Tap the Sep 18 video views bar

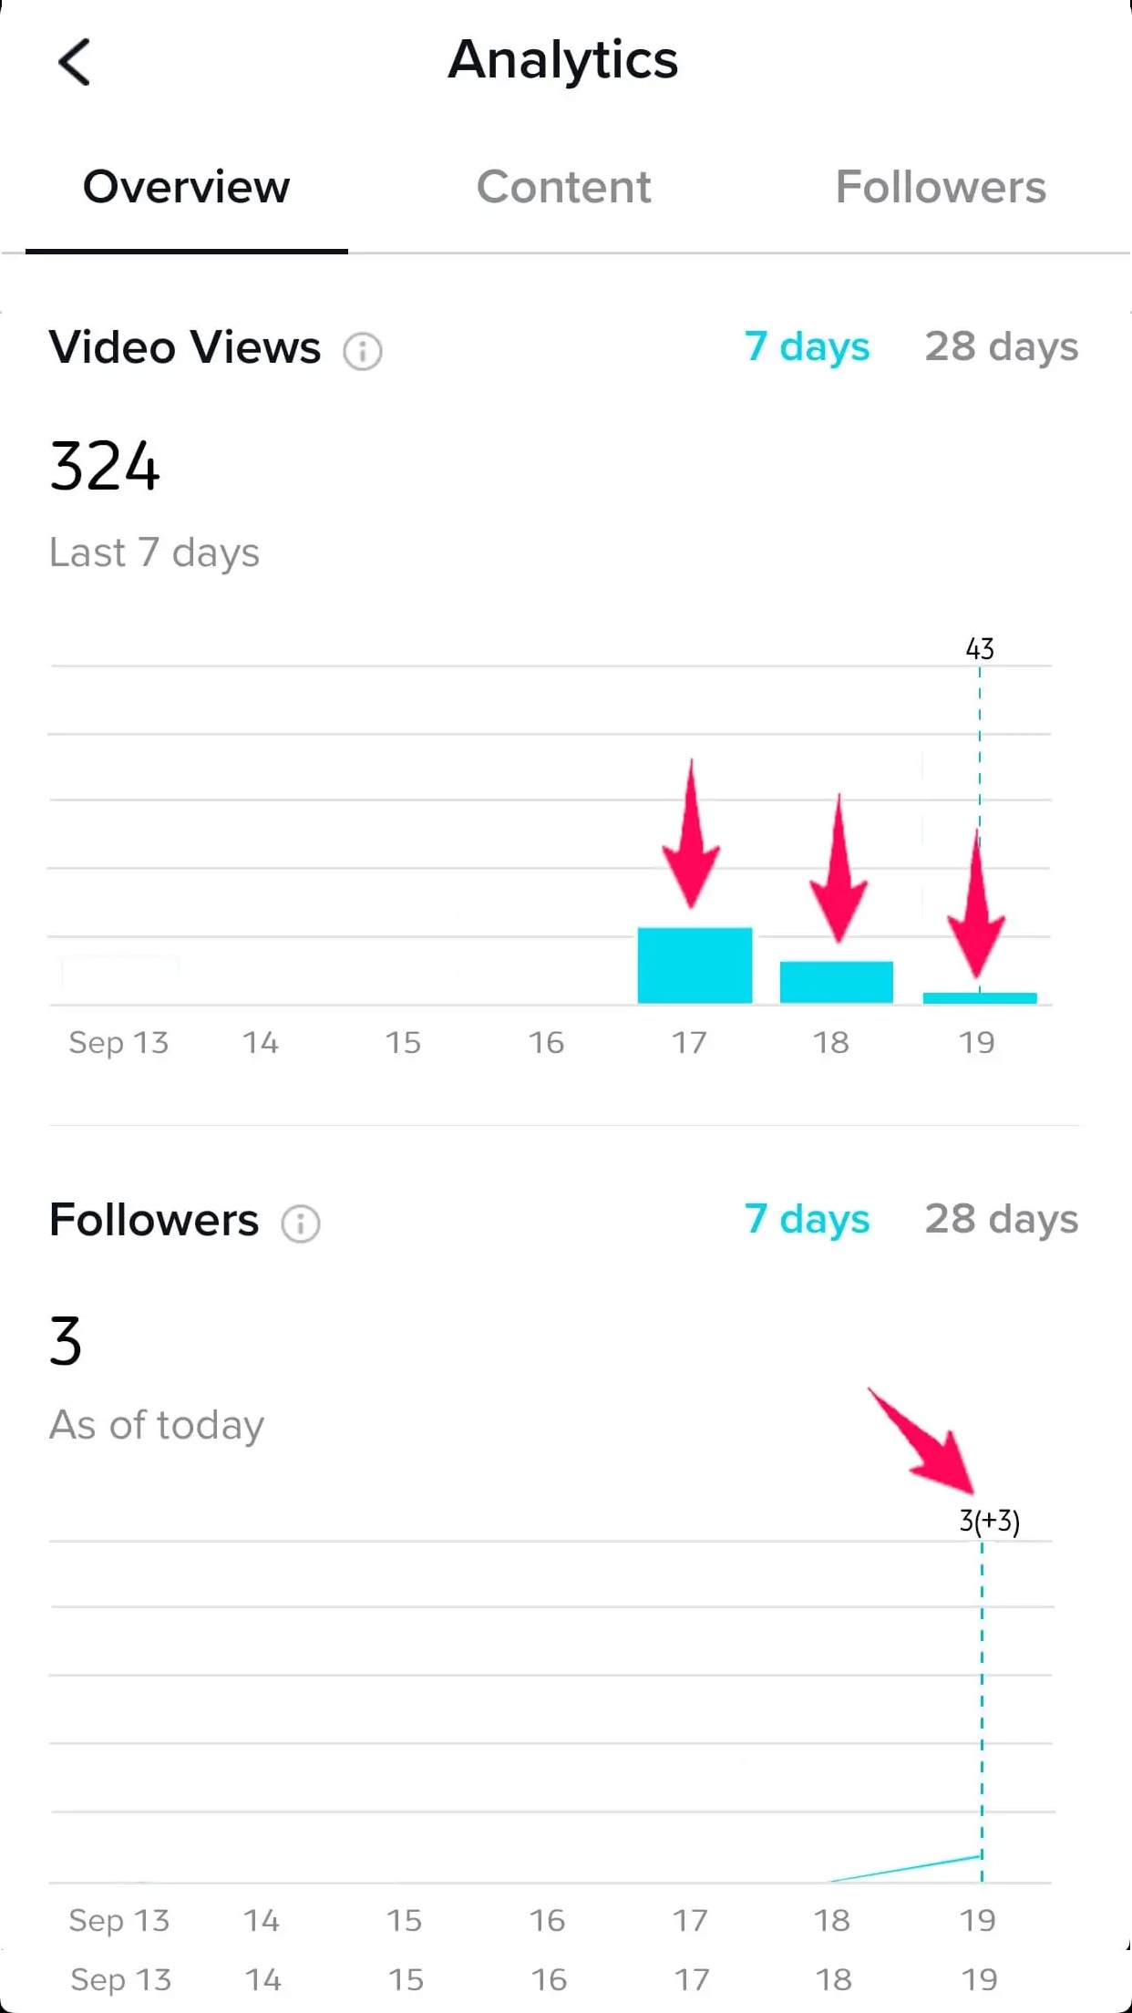point(837,982)
